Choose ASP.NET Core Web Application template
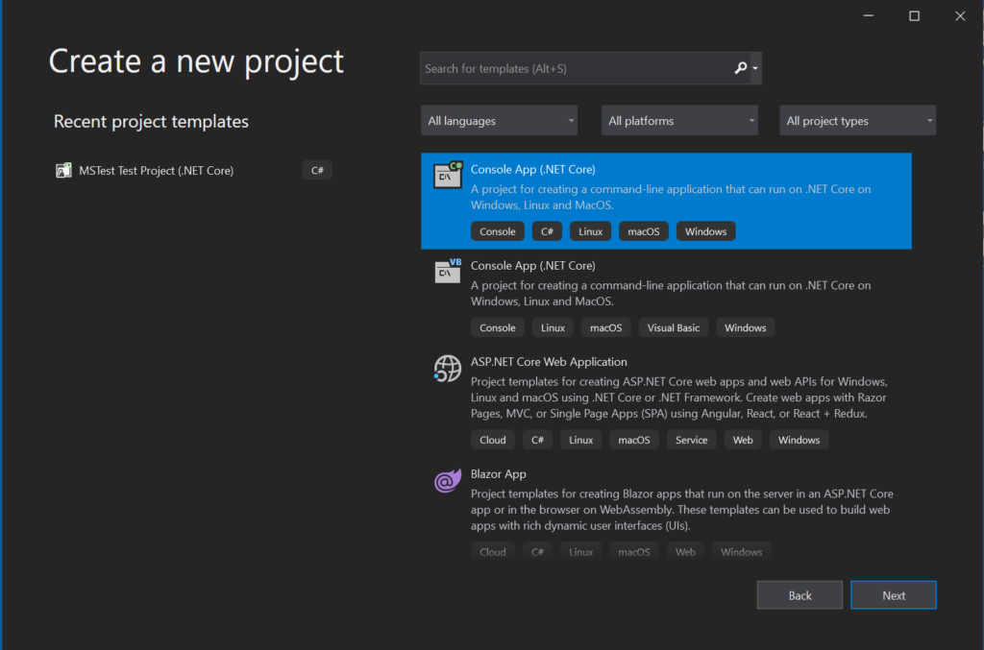The image size is (984, 650). pos(549,362)
